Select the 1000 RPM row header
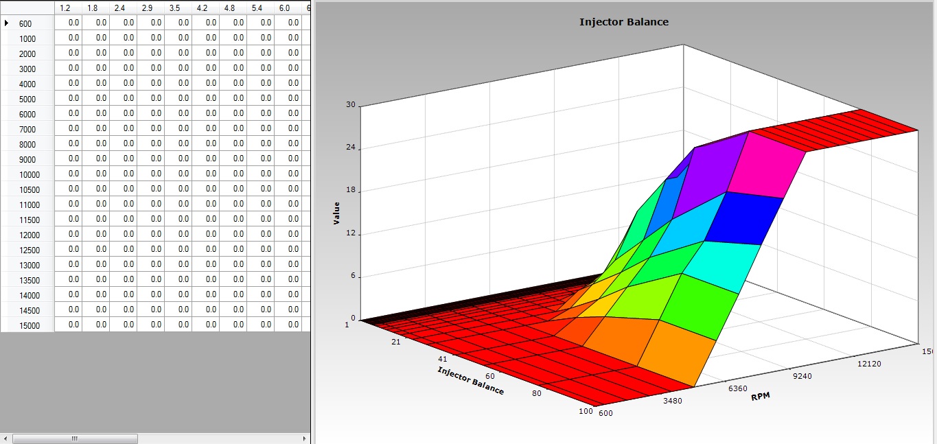937x444 pixels. (x=27, y=38)
